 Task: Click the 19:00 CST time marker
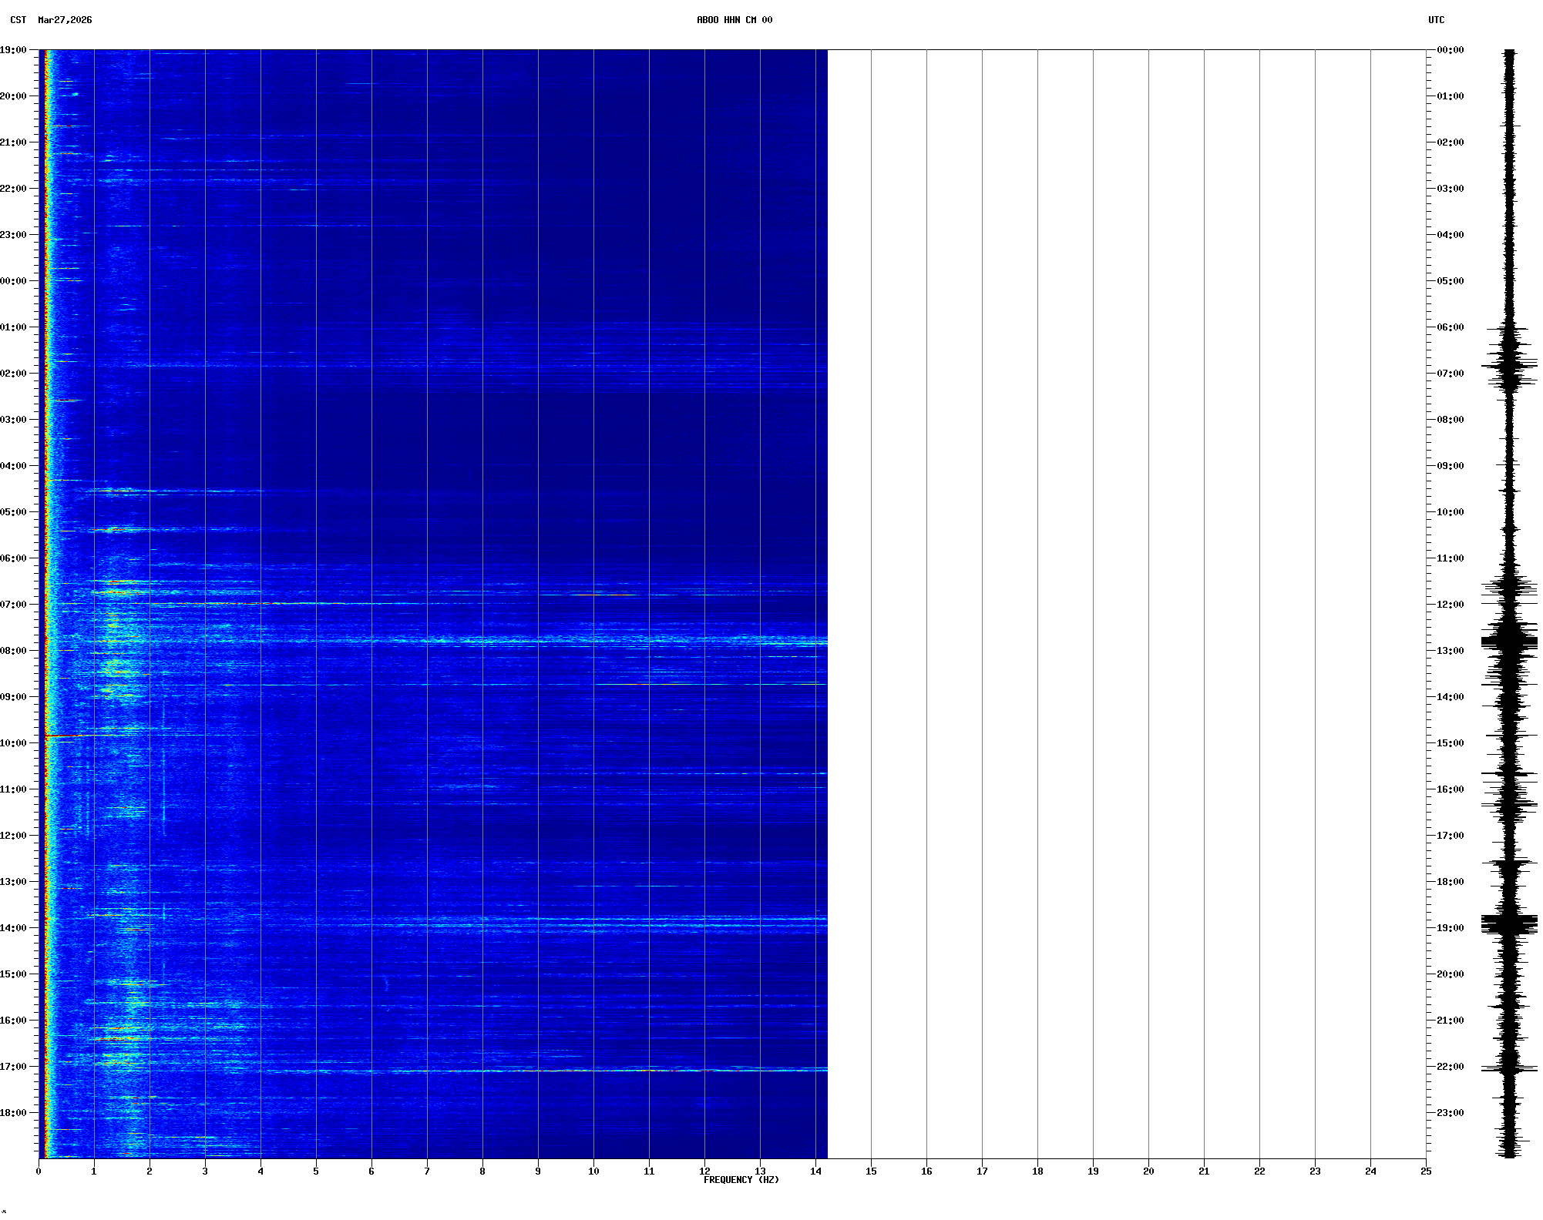point(14,50)
